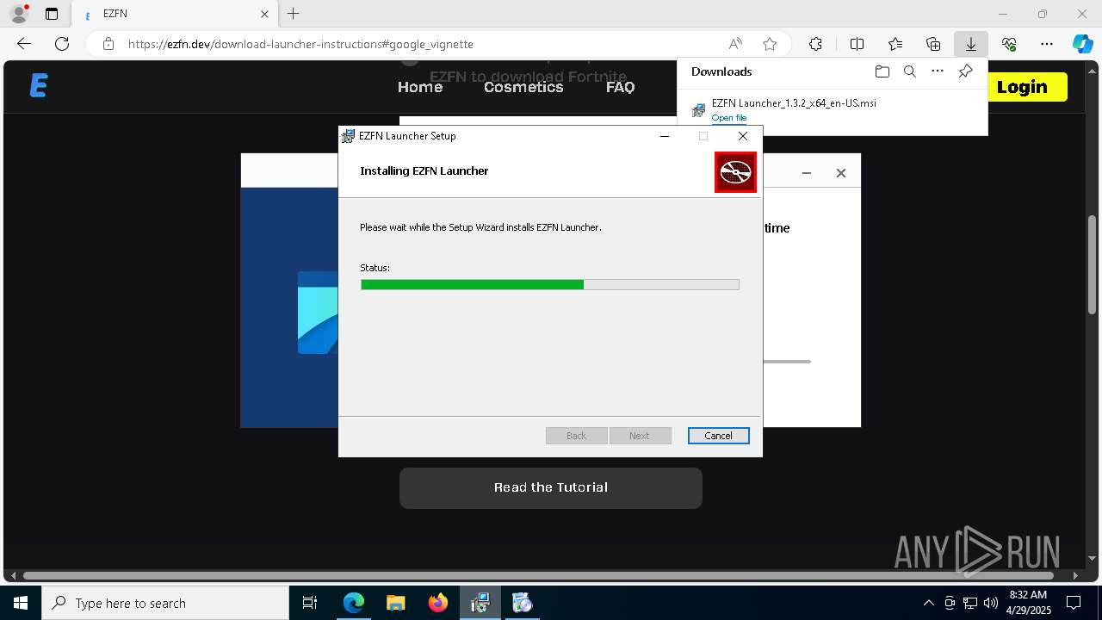
Task: Open volume control in system tray
Action: [990, 603]
